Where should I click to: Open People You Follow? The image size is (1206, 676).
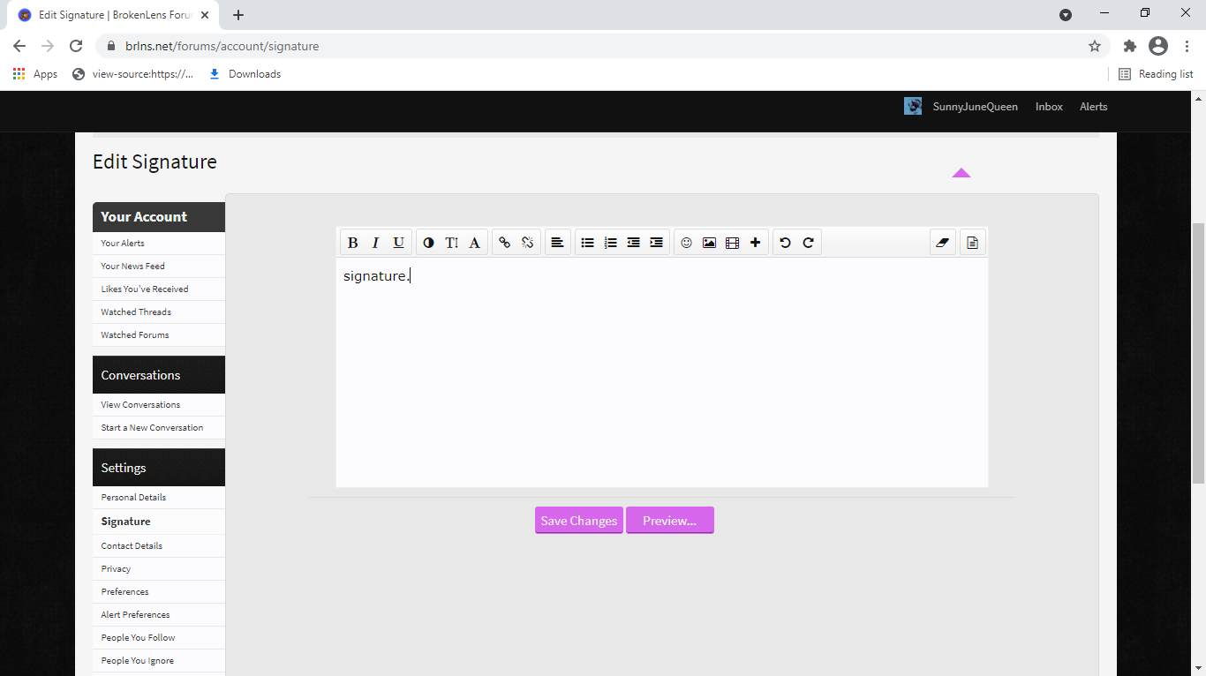point(159,638)
